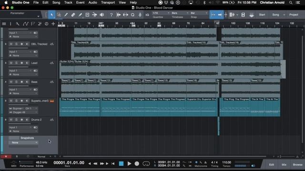Select the Split (knife) tool

(66, 15)
